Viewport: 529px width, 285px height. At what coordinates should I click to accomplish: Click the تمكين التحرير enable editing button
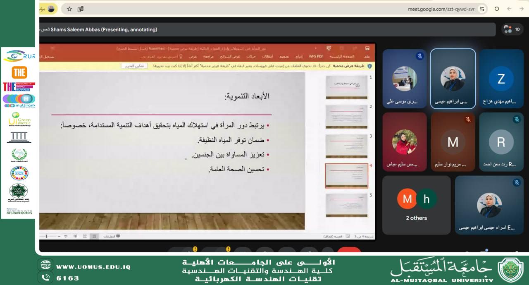(x=134, y=66)
